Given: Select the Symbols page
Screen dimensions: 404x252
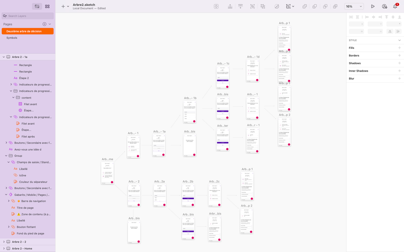Looking at the screenshot, I should [x=12, y=38].
